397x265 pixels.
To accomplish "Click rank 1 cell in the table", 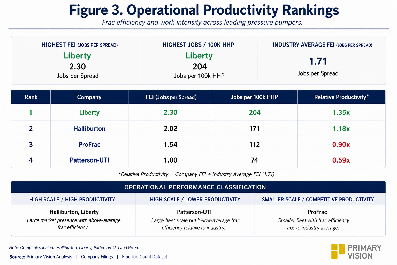I will pos(31,112).
